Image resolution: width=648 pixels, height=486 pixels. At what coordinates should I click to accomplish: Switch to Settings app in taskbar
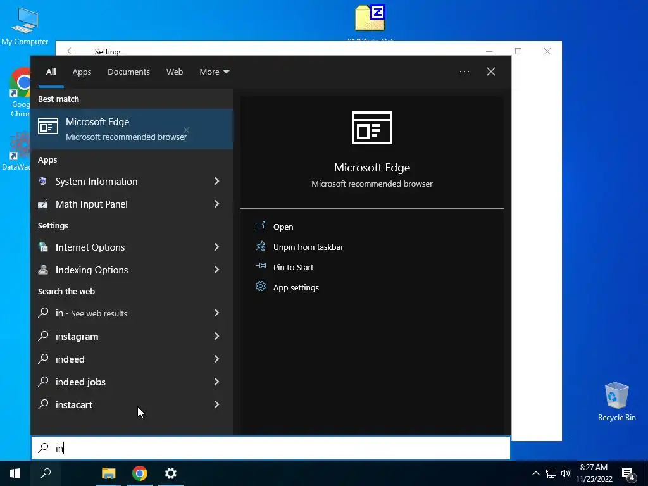pos(171,473)
